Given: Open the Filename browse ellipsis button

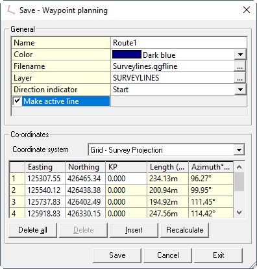Looking at the screenshot, I should coord(239,66).
